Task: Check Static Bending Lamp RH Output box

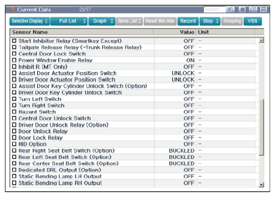Action: click(14, 183)
